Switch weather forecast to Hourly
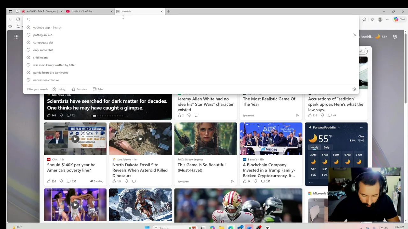 314,148
